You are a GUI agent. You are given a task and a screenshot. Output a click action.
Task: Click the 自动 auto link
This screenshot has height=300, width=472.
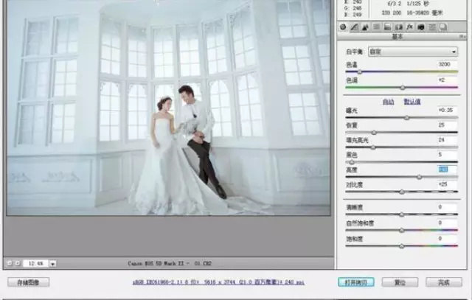pyautogui.click(x=389, y=102)
